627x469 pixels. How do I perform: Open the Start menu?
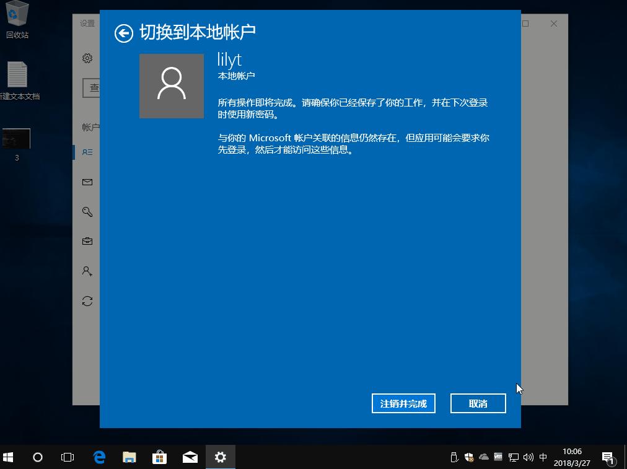(x=9, y=457)
